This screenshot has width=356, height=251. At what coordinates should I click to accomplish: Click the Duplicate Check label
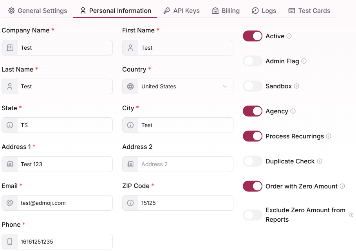pyautogui.click(x=290, y=161)
